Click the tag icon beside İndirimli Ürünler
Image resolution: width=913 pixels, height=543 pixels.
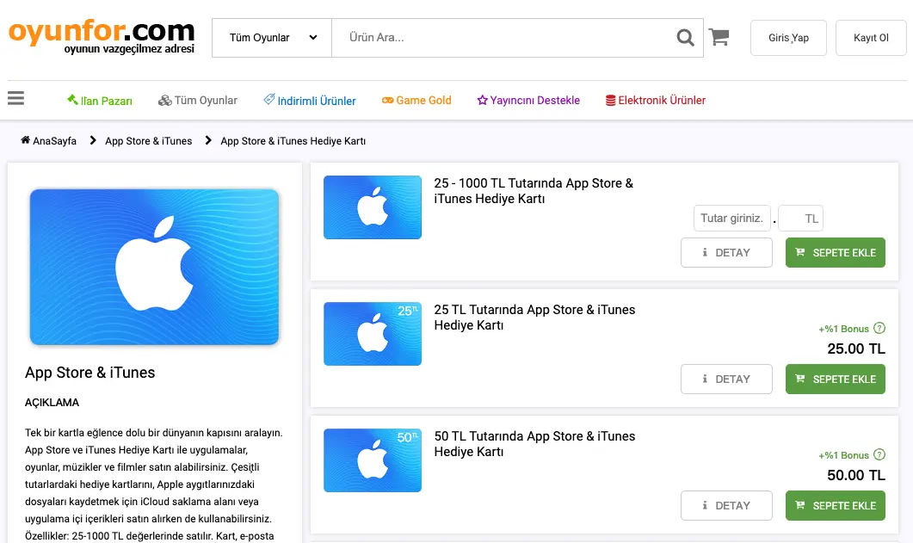point(269,99)
